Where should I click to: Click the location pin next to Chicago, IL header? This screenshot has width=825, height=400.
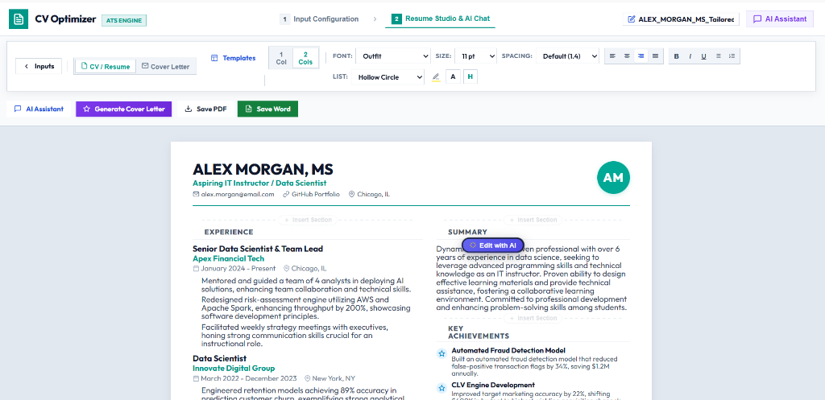351,194
